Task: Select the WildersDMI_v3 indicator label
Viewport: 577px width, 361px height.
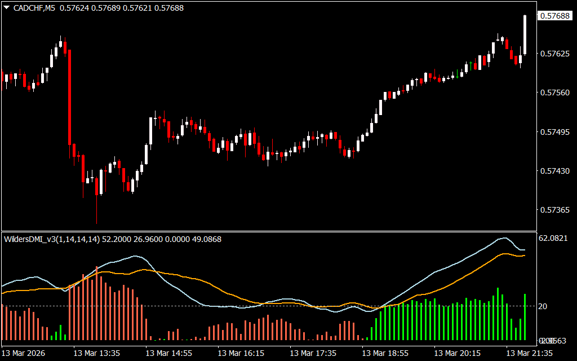Action: click(x=52, y=239)
